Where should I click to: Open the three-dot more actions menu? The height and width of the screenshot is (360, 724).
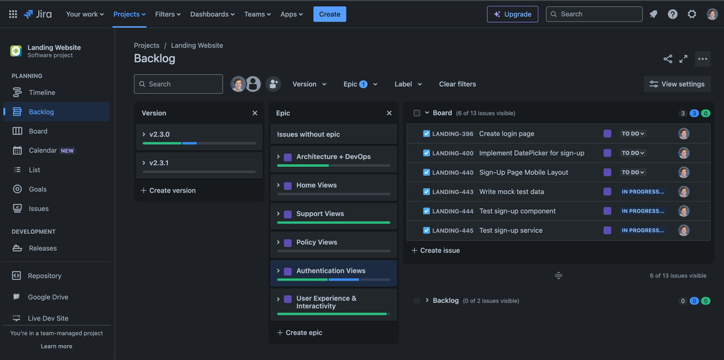point(703,59)
